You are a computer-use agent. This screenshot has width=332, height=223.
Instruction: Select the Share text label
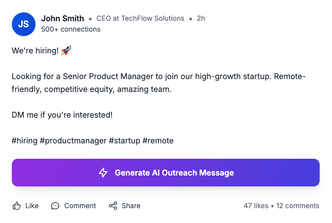point(131,206)
